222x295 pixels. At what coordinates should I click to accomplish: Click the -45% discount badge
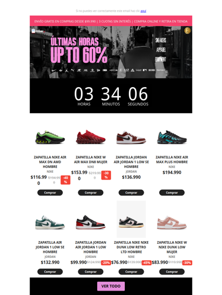point(147,263)
